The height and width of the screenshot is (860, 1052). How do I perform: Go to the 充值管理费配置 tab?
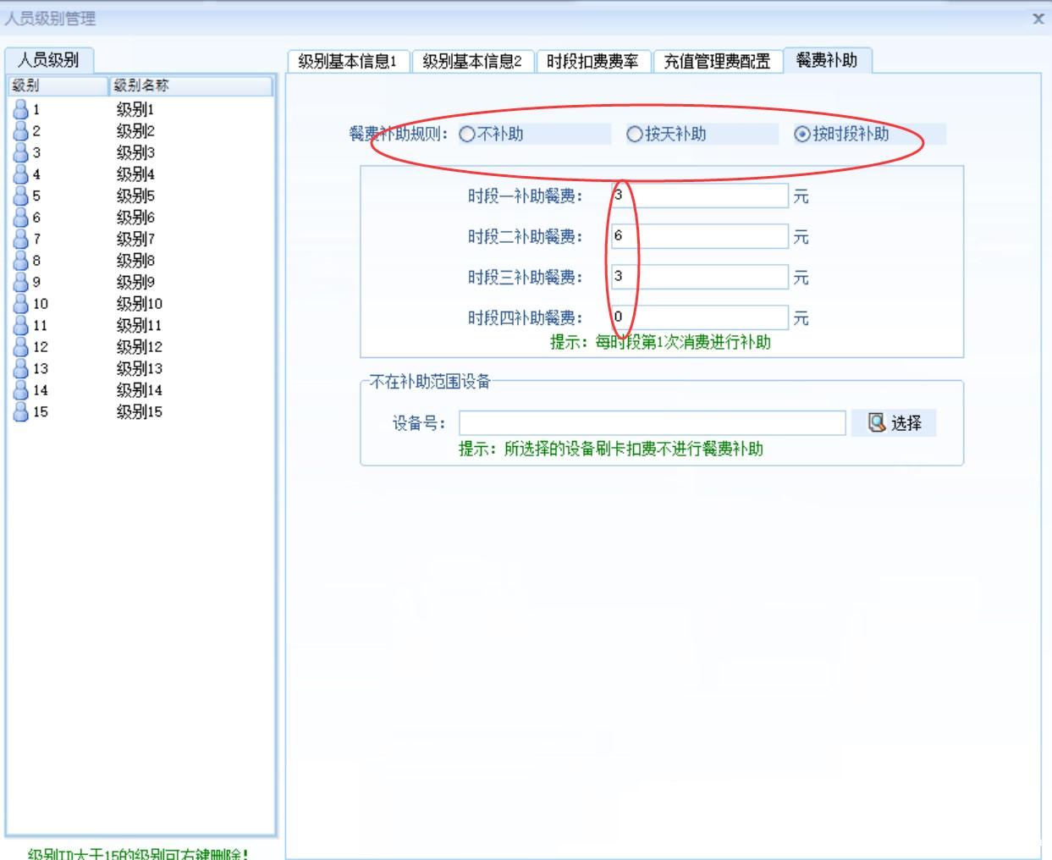click(x=717, y=62)
